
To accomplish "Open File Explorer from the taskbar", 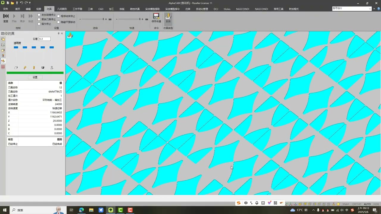I will click(x=91, y=210).
